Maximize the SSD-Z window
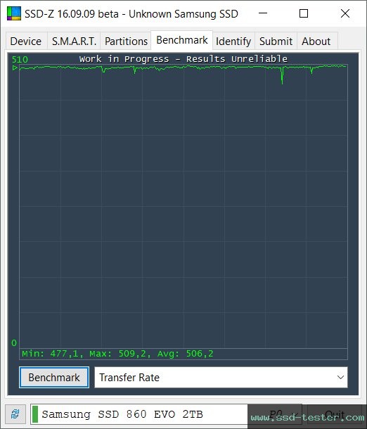367x429 pixels. coord(304,13)
